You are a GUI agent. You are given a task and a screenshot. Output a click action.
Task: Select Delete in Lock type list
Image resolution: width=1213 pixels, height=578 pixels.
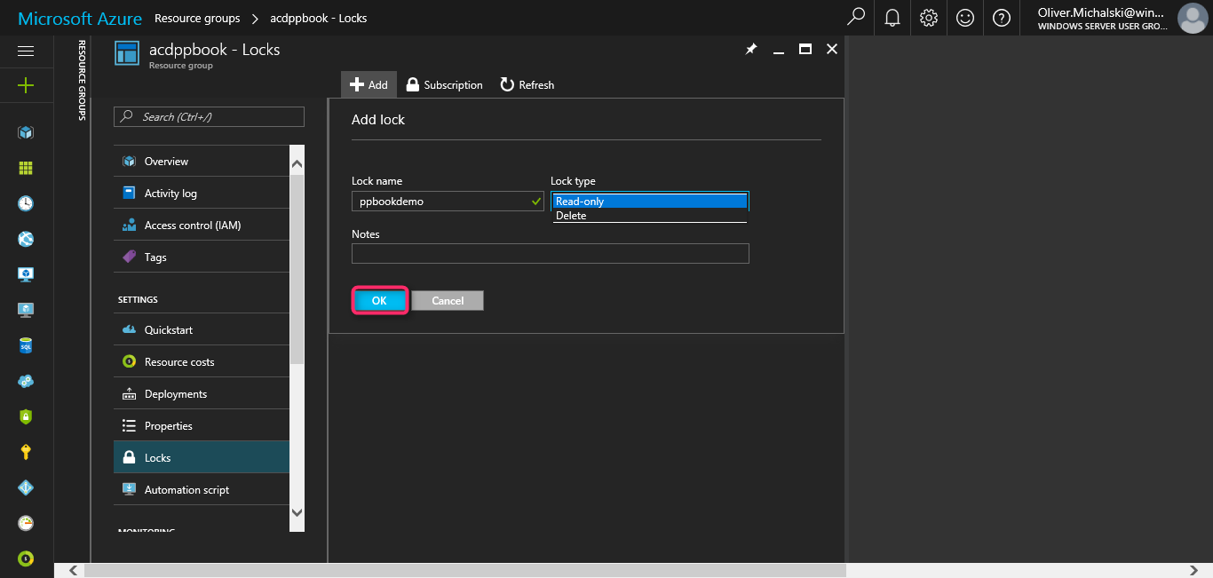click(x=650, y=216)
